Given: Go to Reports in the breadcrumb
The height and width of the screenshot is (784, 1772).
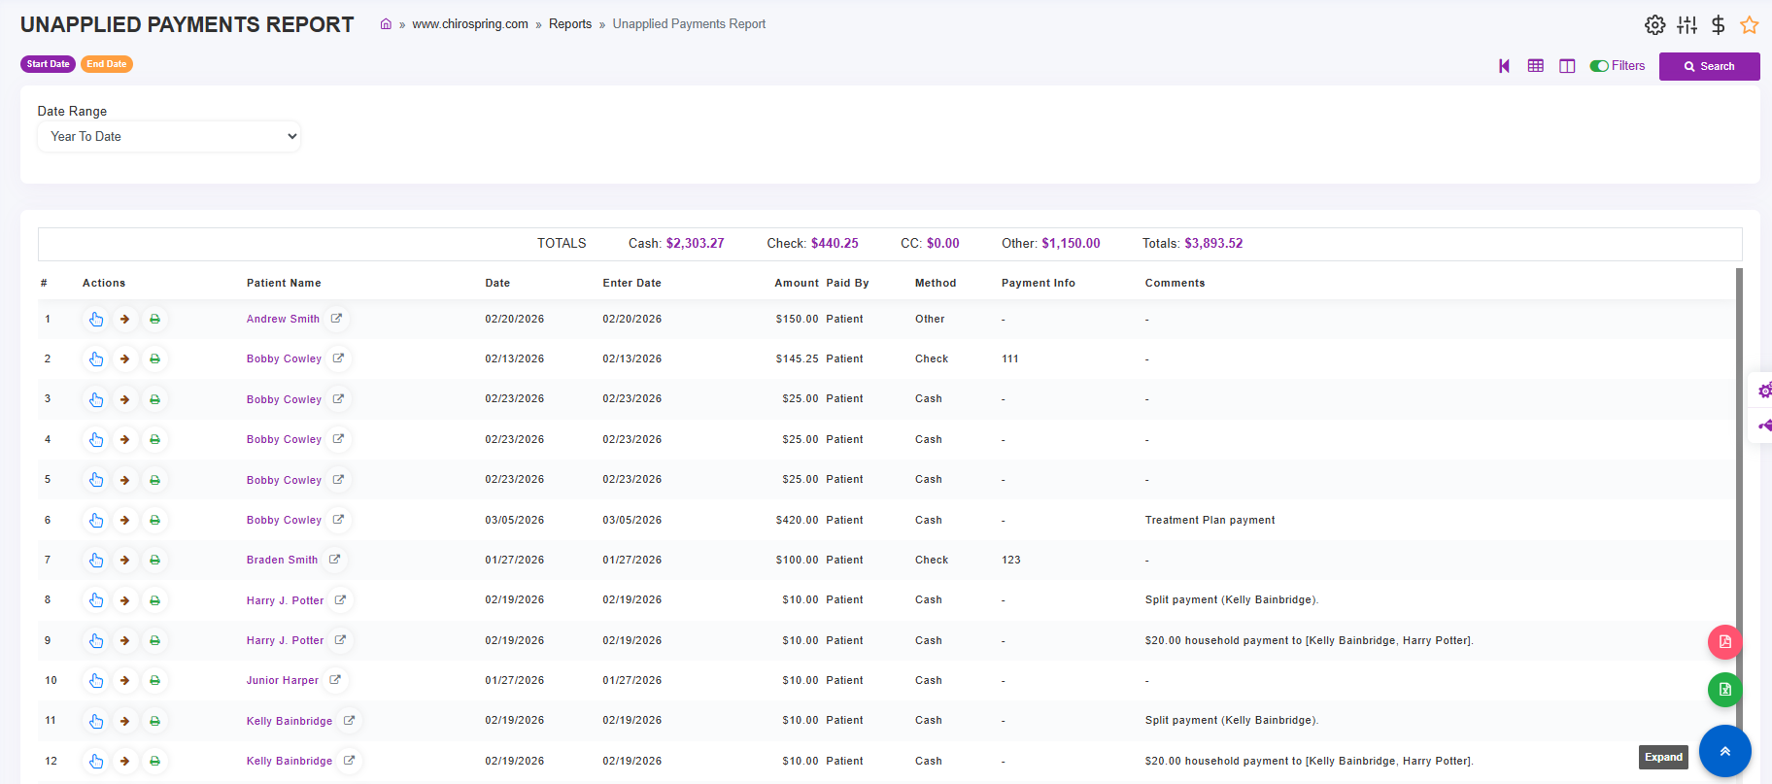Looking at the screenshot, I should [x=569, y=24].
